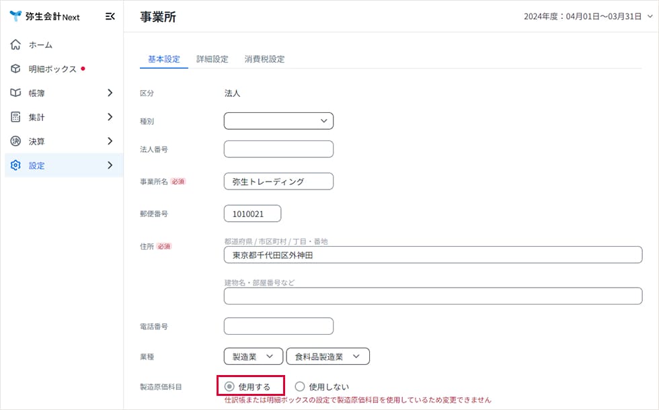659x410 pixels.
Task: Click the 郵便番号 field showing 1010021
Action: (252, 214)
